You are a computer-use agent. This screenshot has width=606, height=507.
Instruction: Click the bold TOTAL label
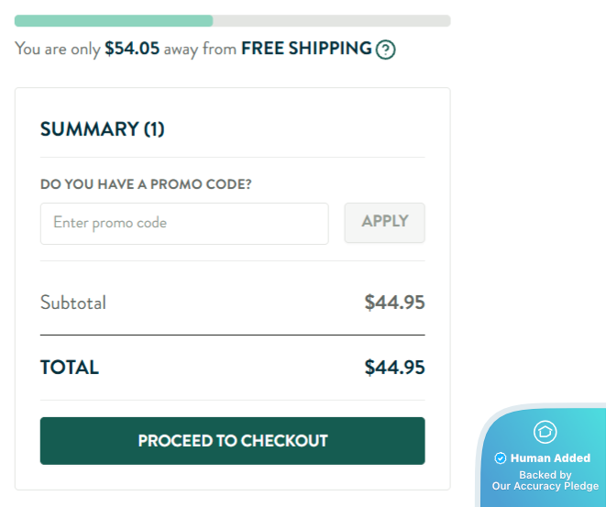(x=70, y=368)
